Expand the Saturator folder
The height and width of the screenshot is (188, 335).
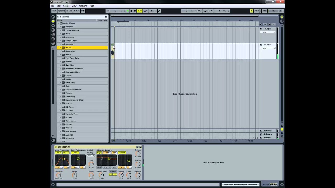tap(60, 44)
